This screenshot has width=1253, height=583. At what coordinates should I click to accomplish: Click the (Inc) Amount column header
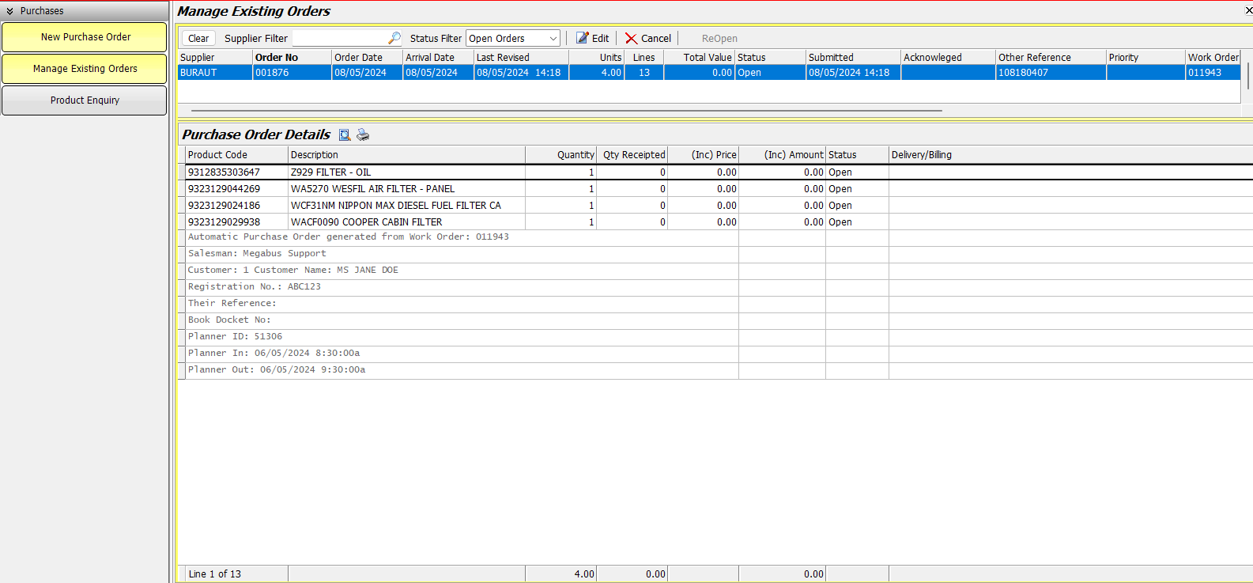tap(782, 155)
